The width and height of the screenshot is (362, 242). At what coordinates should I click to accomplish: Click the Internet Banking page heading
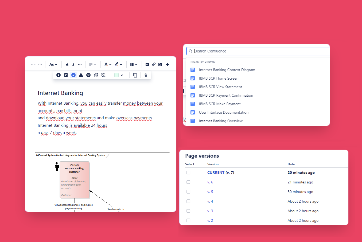click(60, 93)
